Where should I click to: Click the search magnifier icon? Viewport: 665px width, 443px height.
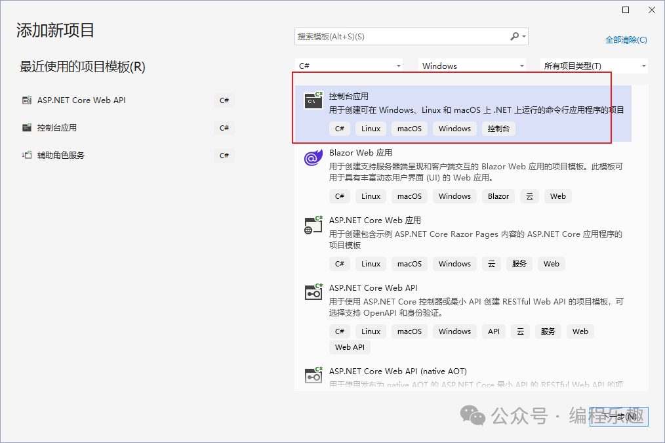514,37
